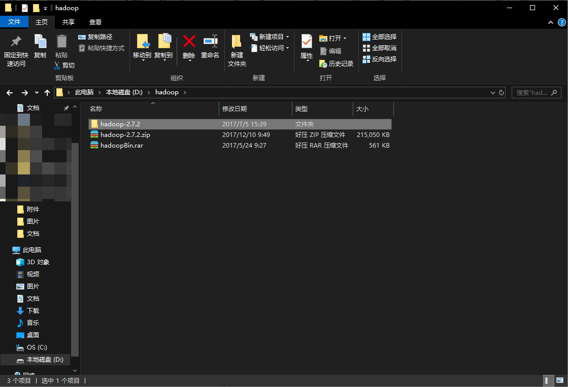This screenshot has height=387, width=568.
Task: Open Properties (属性)
Action: [307, 47]
